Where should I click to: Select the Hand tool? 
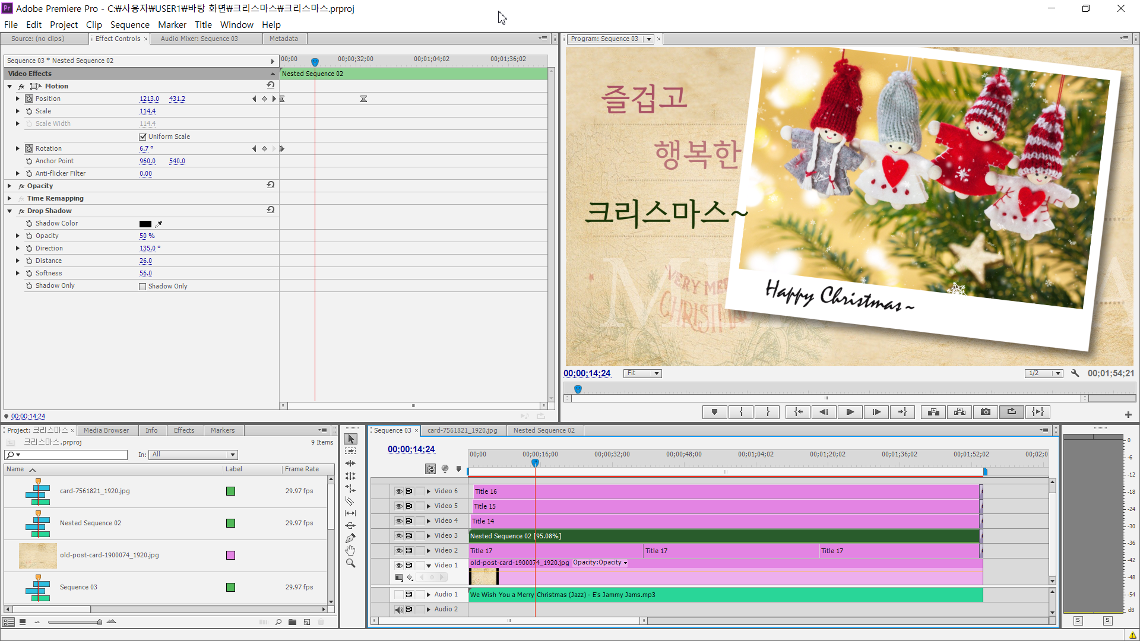pos(350,551)
